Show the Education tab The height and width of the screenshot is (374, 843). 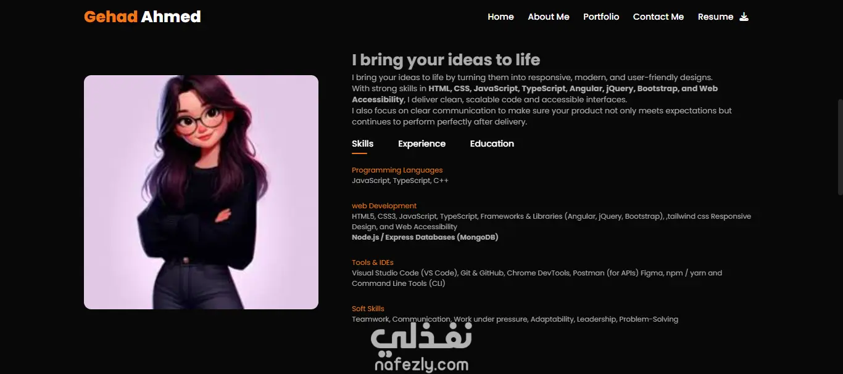point(492,144)
